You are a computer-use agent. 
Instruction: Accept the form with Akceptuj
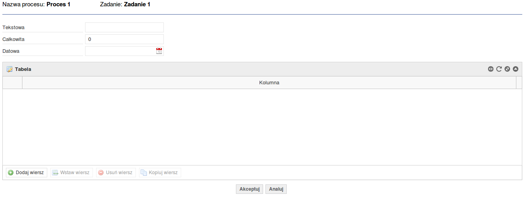249,189
